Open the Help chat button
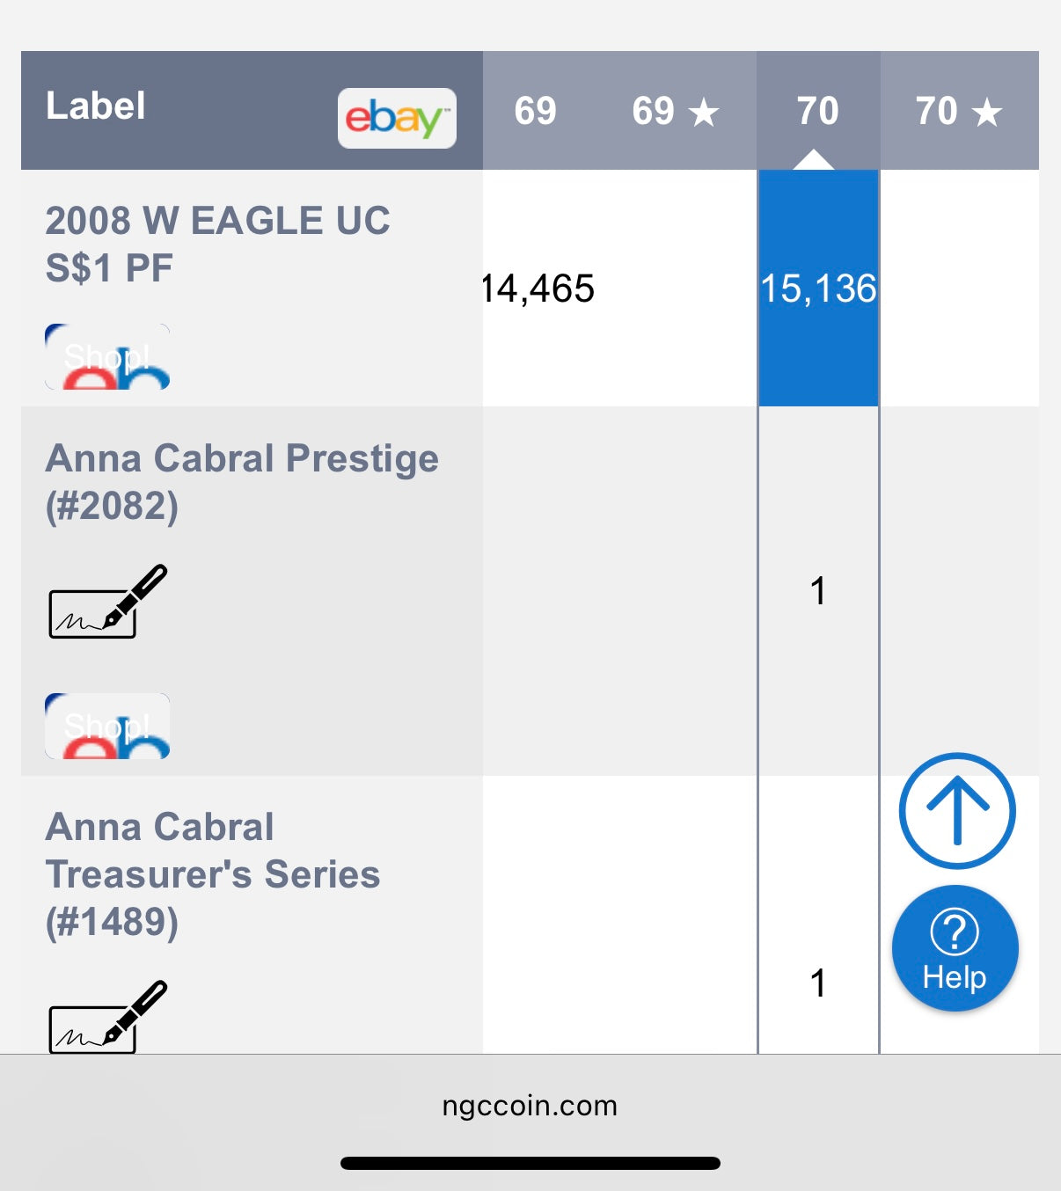The height and width of the screenshot is (1191, 1061). (x=955, y=948)
